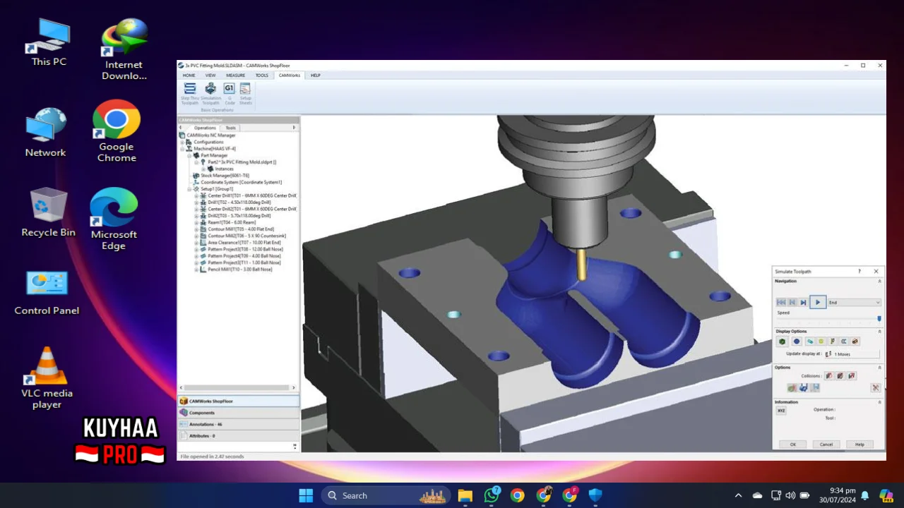The width and height of the screenshot is (904, 508).
Task: Open the VIEW ribbon tab
Action: tap(210, 75)
